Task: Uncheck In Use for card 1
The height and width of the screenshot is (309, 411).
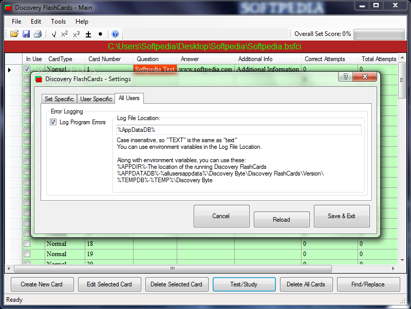Action: click(27, 69)
